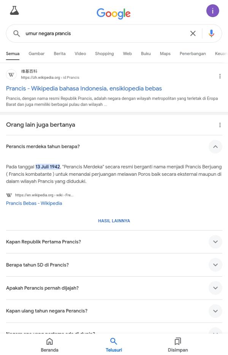Image resolution: width=228 pixels, height=355 pixels.
Task: Expand Kapan Republik Pertama Prancis question
Action: click(x=114, y=242)
